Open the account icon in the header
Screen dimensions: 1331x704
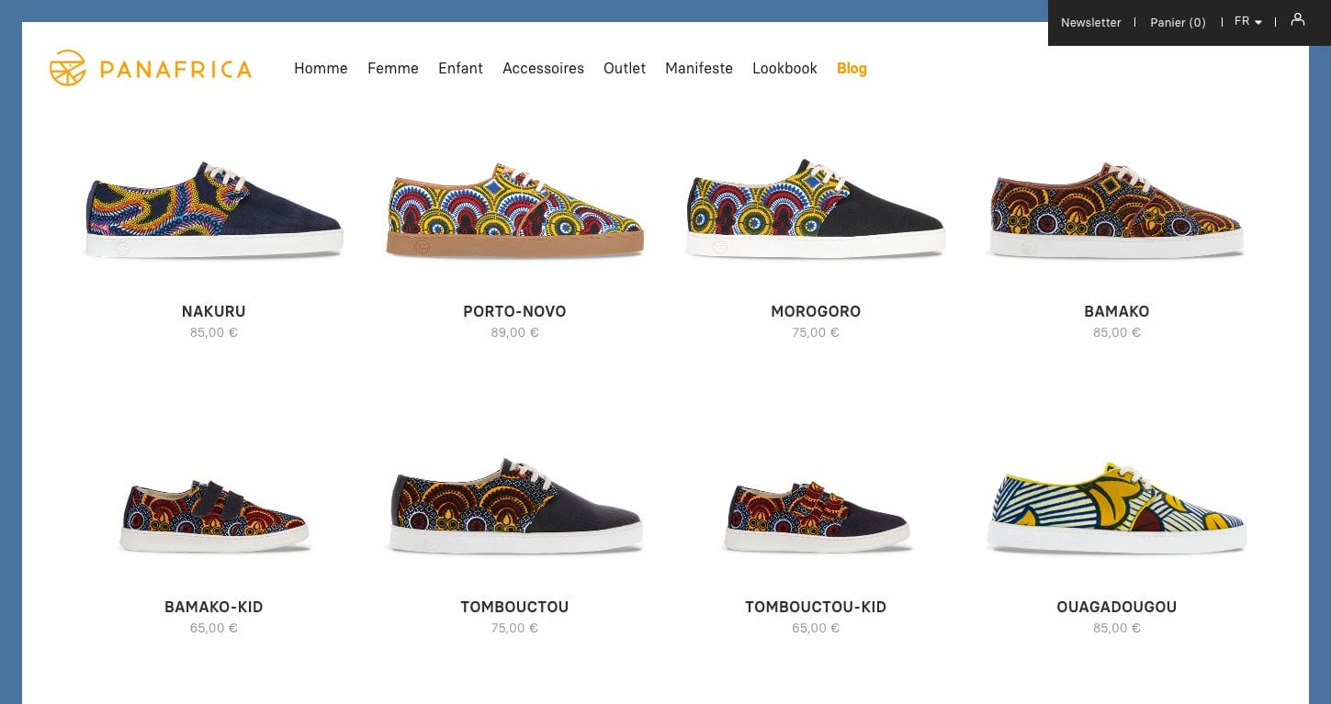click(1297, 20)
